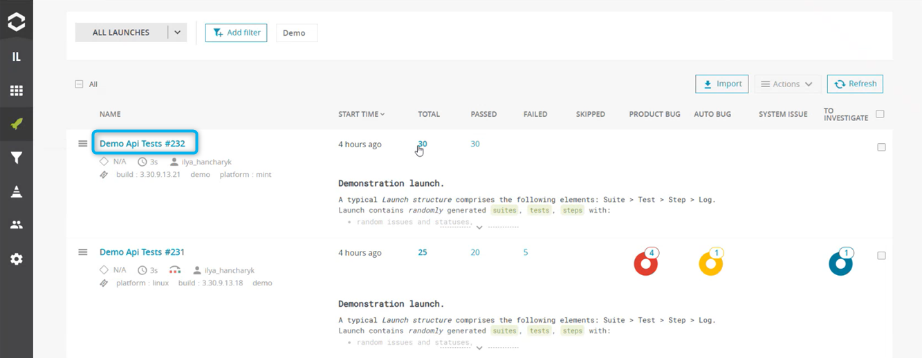Click the red Product Bug donut chart
The height and width of the screenshot is (358, 922).
646,263
